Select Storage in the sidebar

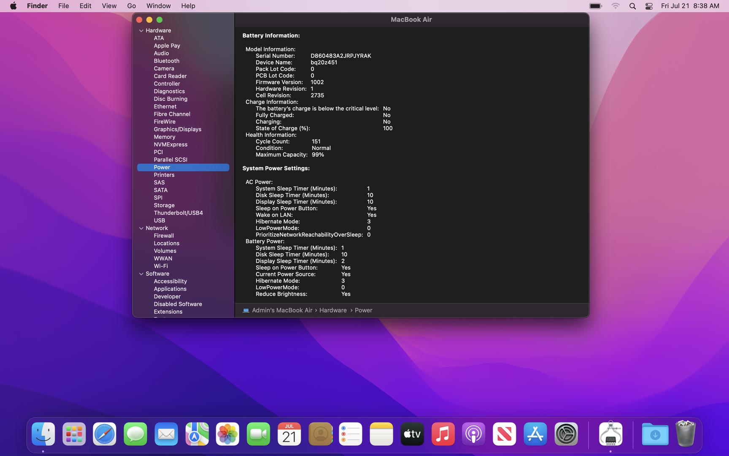point(164,205)
